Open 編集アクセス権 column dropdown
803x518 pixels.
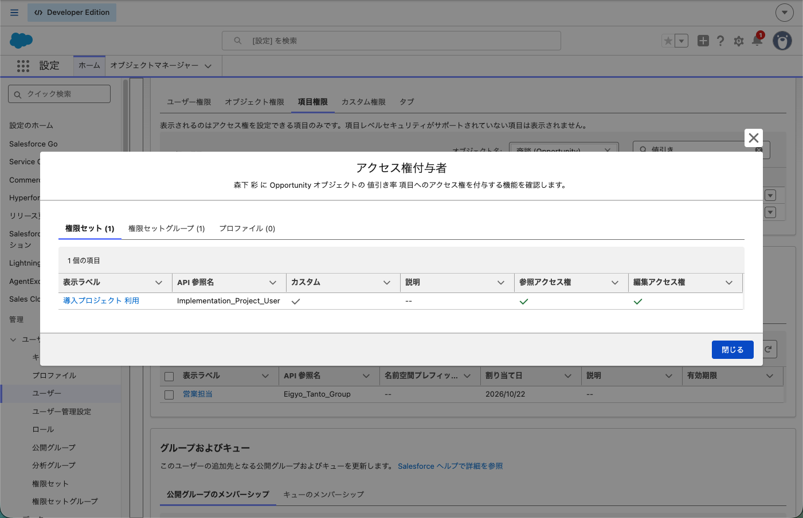729,283
